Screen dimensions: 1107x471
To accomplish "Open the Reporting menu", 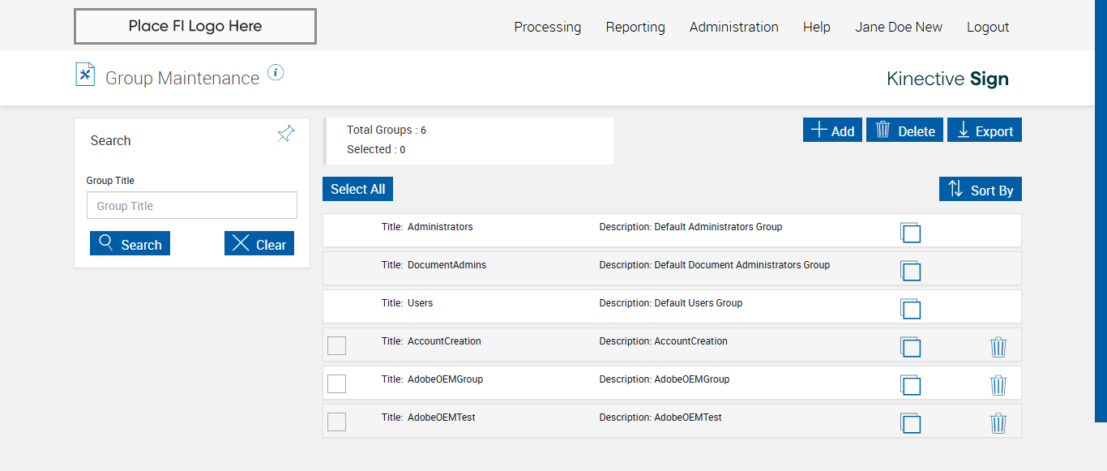I will [635, 27].
